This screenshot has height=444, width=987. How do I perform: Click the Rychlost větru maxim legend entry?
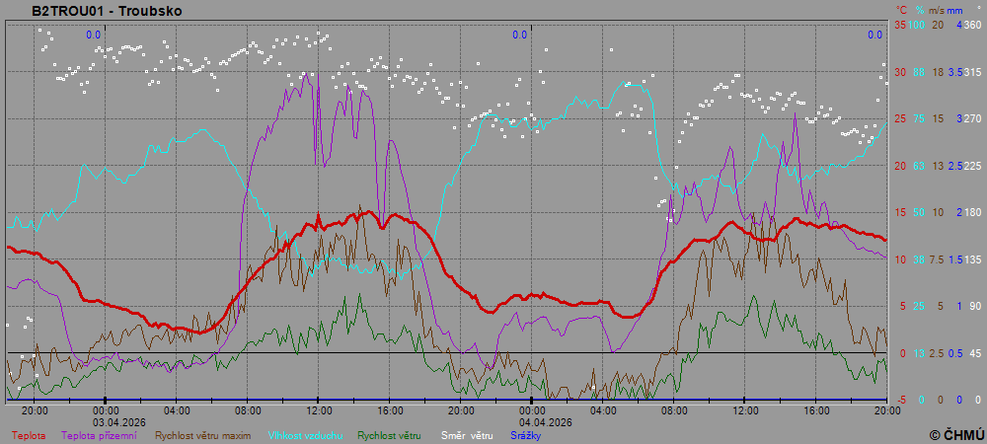204,435
